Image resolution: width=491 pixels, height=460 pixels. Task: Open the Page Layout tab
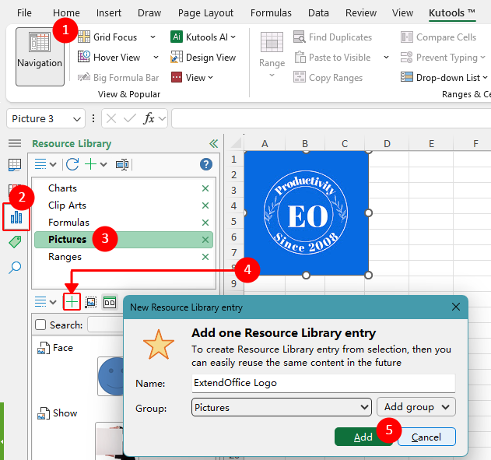pyautogui.click(x=205, y=13)
